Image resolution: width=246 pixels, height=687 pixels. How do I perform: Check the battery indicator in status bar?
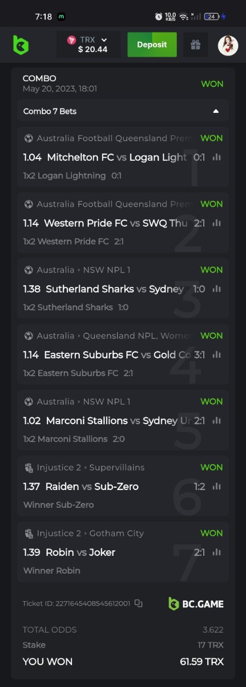pyautogui.click(x=211, y=17)
